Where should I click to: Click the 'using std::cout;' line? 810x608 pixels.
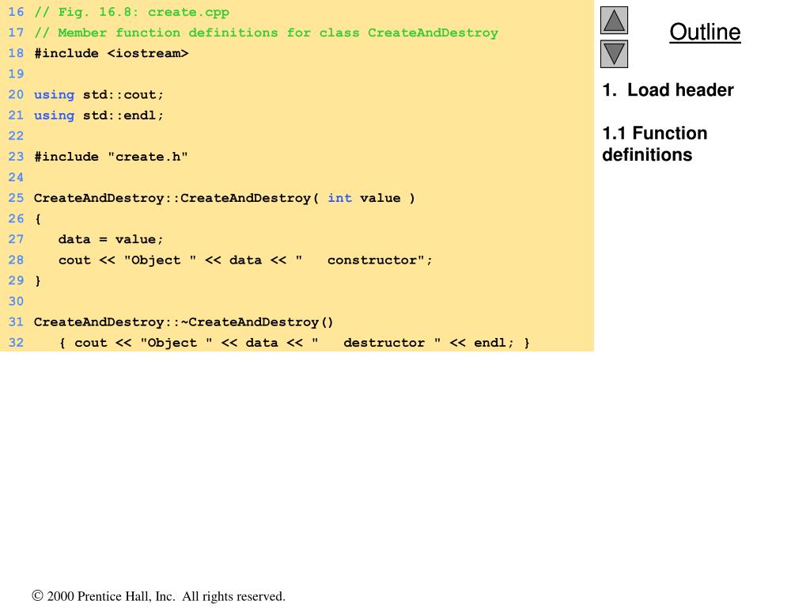pos(99,95)
